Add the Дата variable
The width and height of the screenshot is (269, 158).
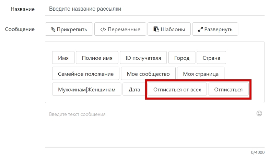pos(134,90)
